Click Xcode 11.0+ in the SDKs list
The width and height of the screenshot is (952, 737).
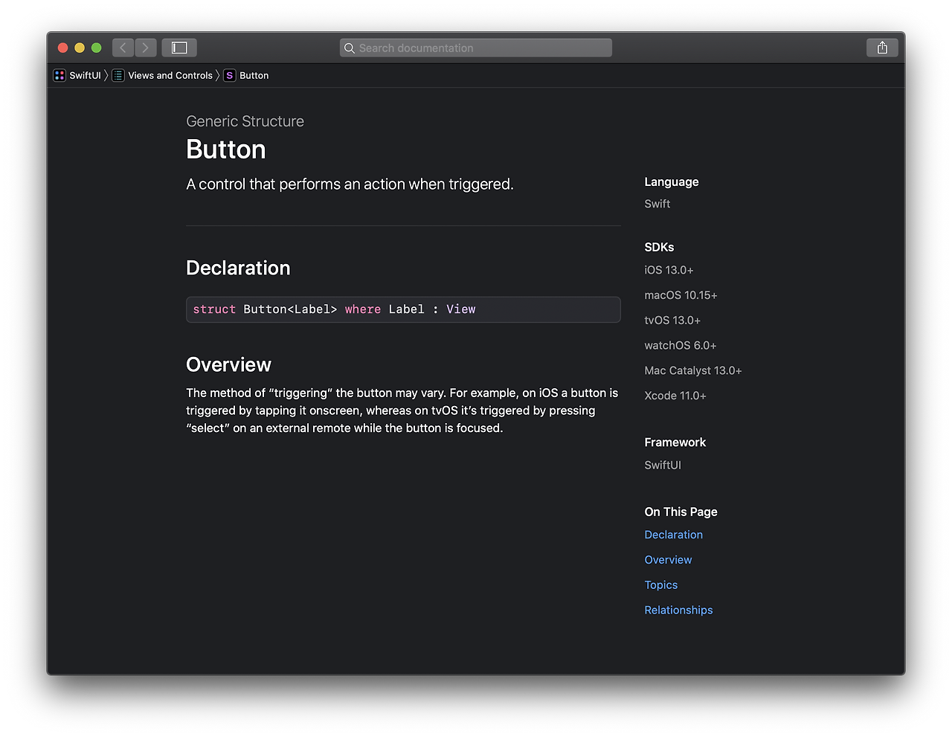pos(675,396)
